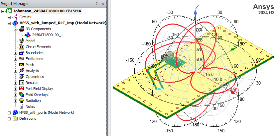
Task: Click the Field Overlays icon
Action: (22, 95)
